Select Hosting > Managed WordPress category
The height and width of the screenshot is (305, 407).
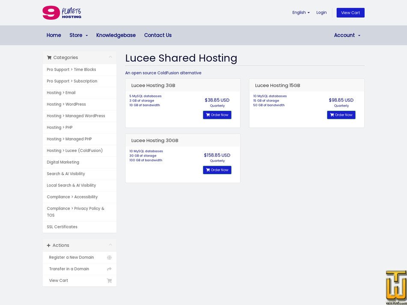[x=80, y=116]
